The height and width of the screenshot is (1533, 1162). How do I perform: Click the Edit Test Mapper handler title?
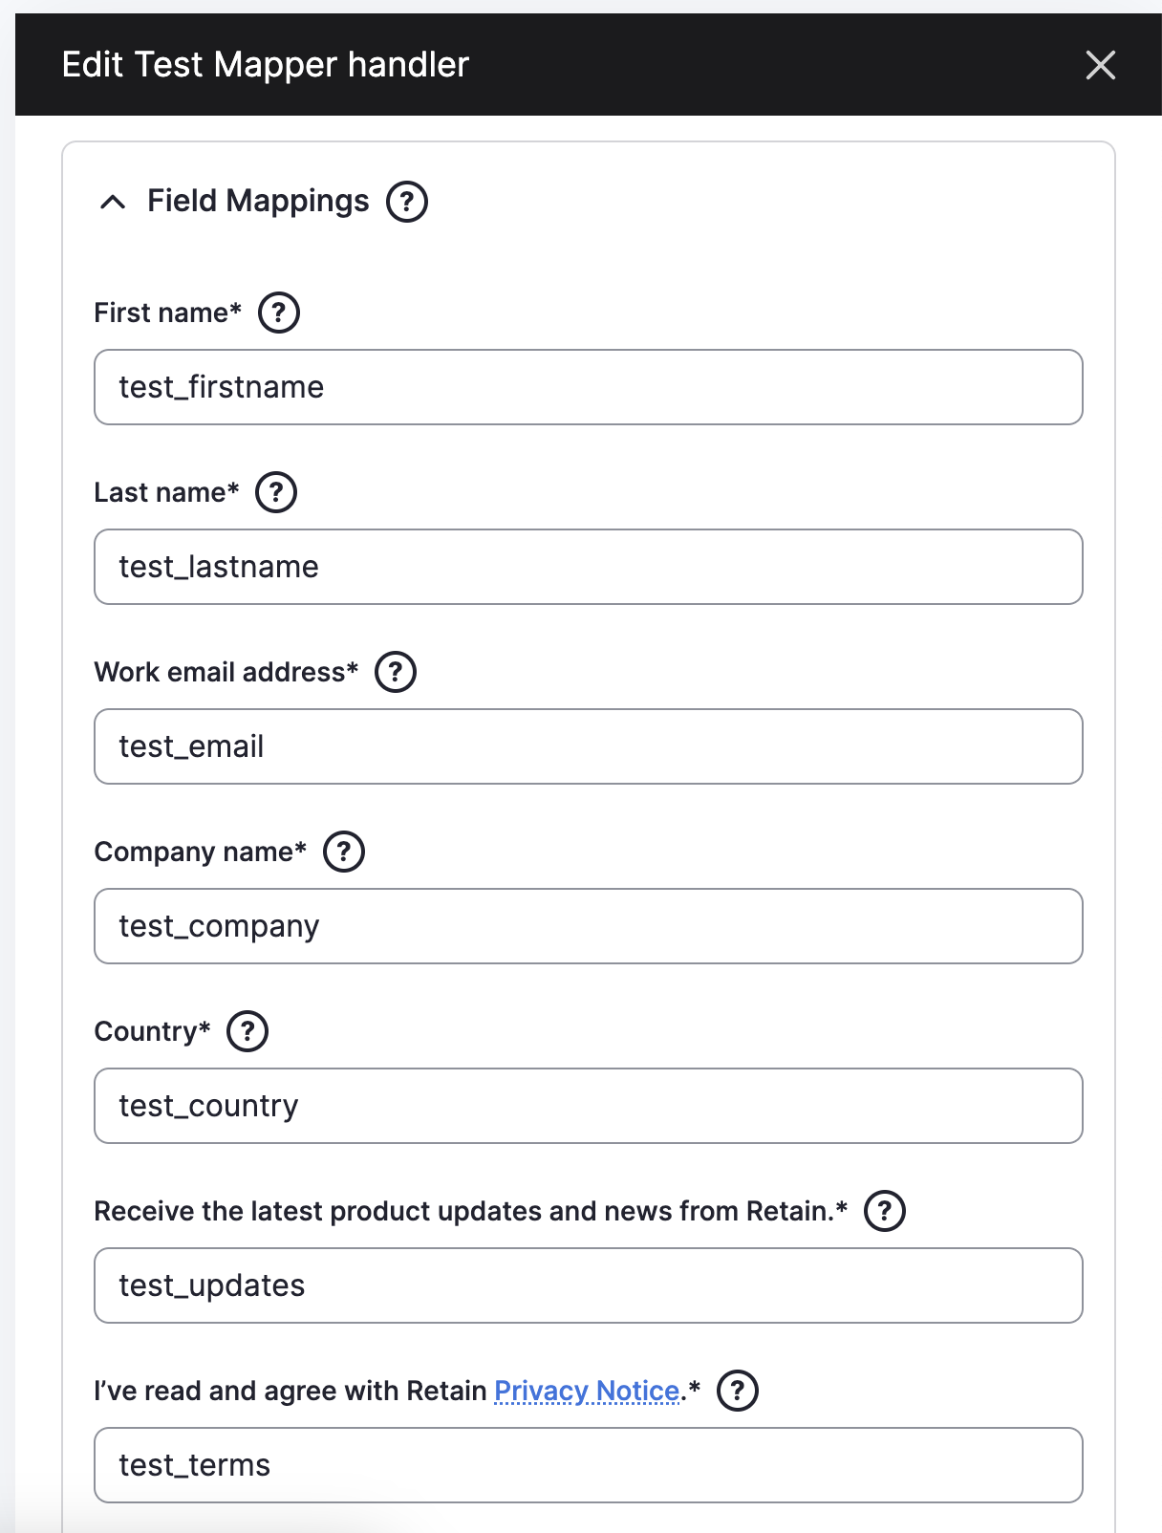pyautogui.click(x=266, y=65)
